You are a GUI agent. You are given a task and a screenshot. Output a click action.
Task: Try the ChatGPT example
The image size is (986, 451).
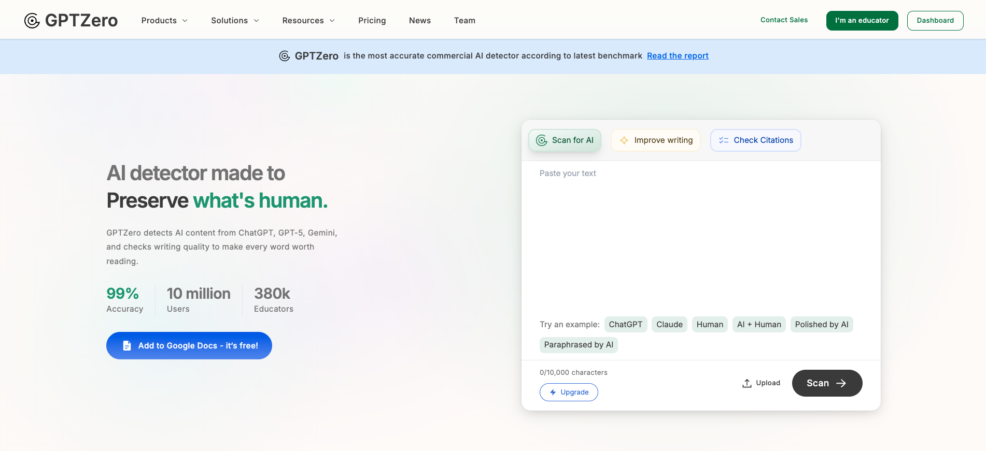(x=626, y=325)
